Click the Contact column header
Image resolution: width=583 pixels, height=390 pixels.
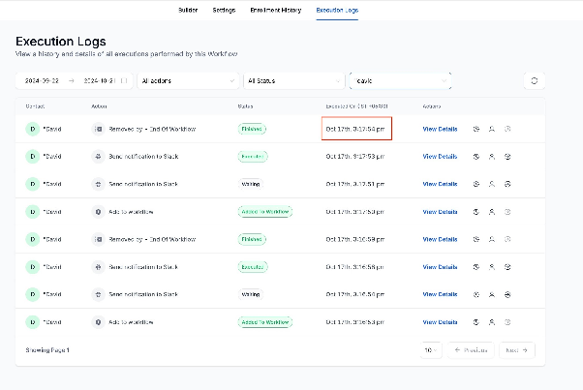(x=35, y=106)
